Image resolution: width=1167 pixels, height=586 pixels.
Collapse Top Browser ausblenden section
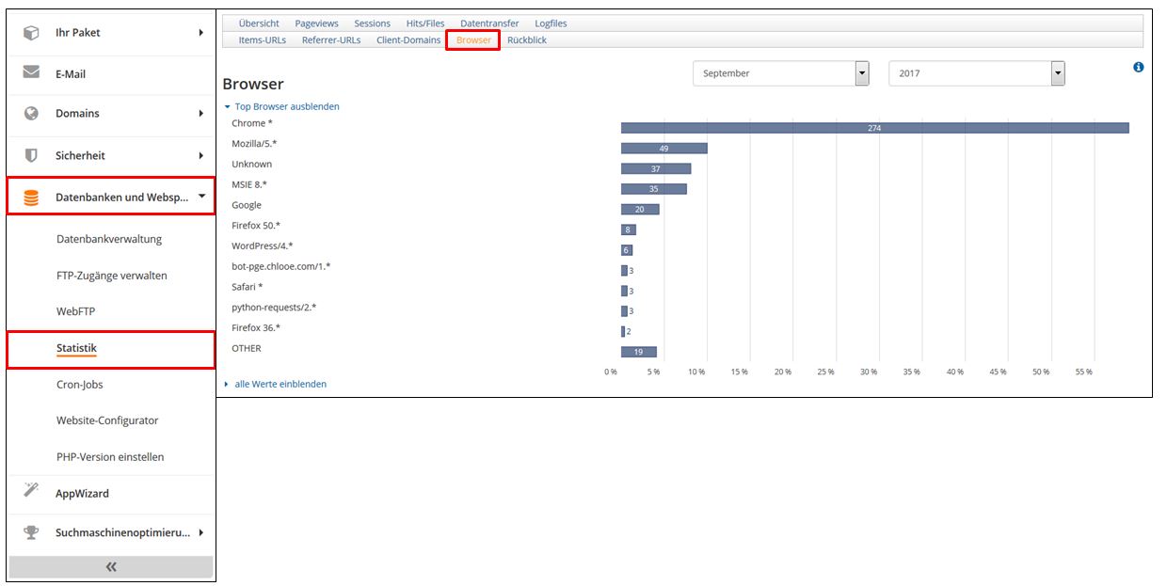click(286, 107)
